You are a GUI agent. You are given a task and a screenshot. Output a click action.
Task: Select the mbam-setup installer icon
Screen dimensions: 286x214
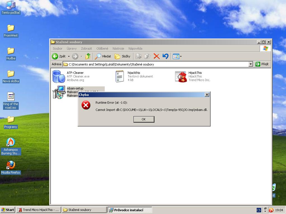coord(59,92)
